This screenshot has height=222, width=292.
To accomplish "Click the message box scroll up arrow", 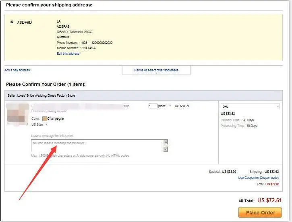I will pos(166,142).
